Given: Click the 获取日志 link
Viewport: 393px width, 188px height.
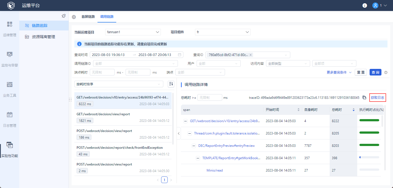Looking at the screenshot, I should [378, 97].
